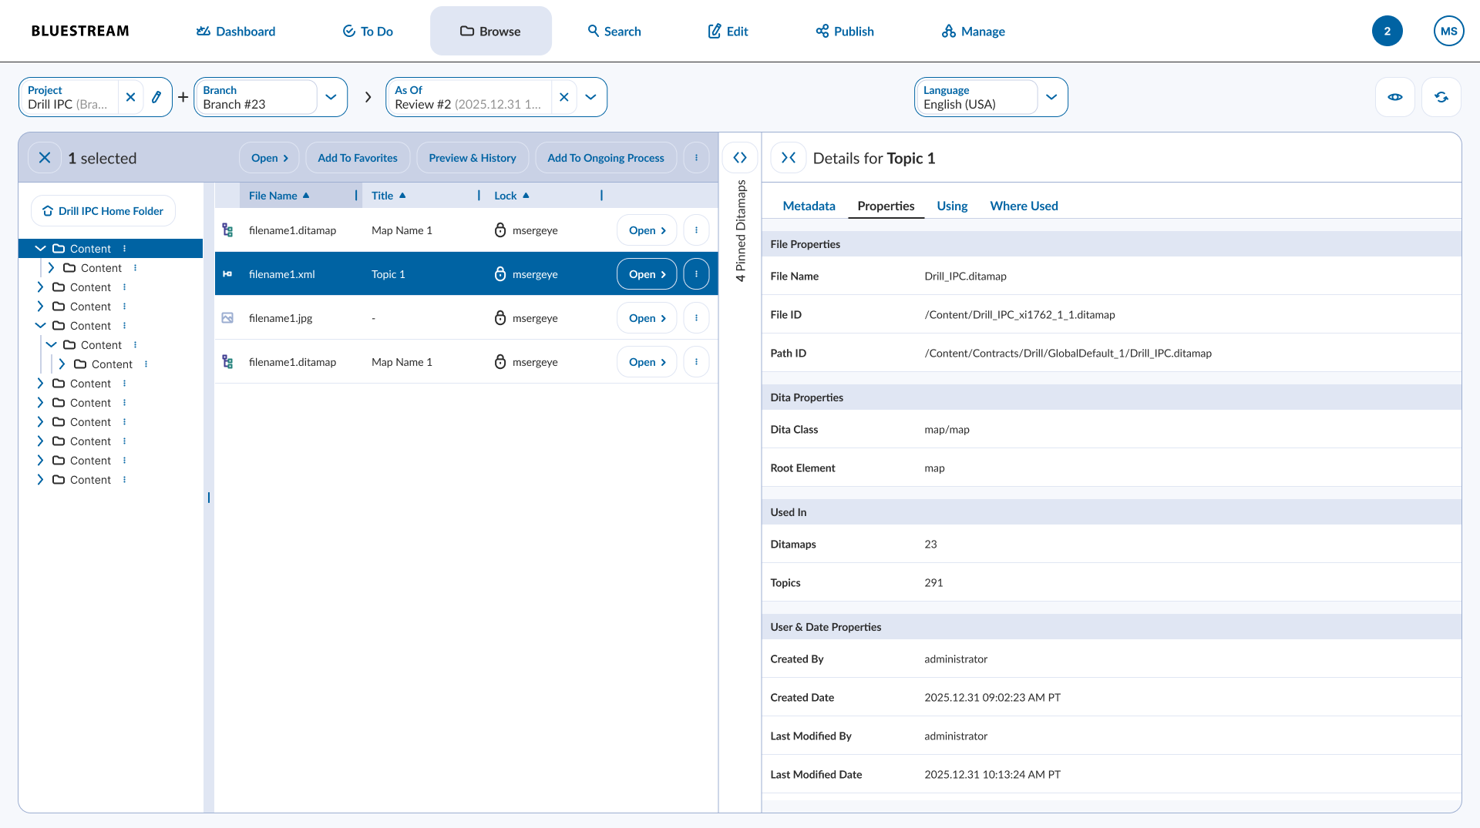Open the filename1.jpg file via Open button
This screenshot has width=1480, height=828.
tap(647, 318)
